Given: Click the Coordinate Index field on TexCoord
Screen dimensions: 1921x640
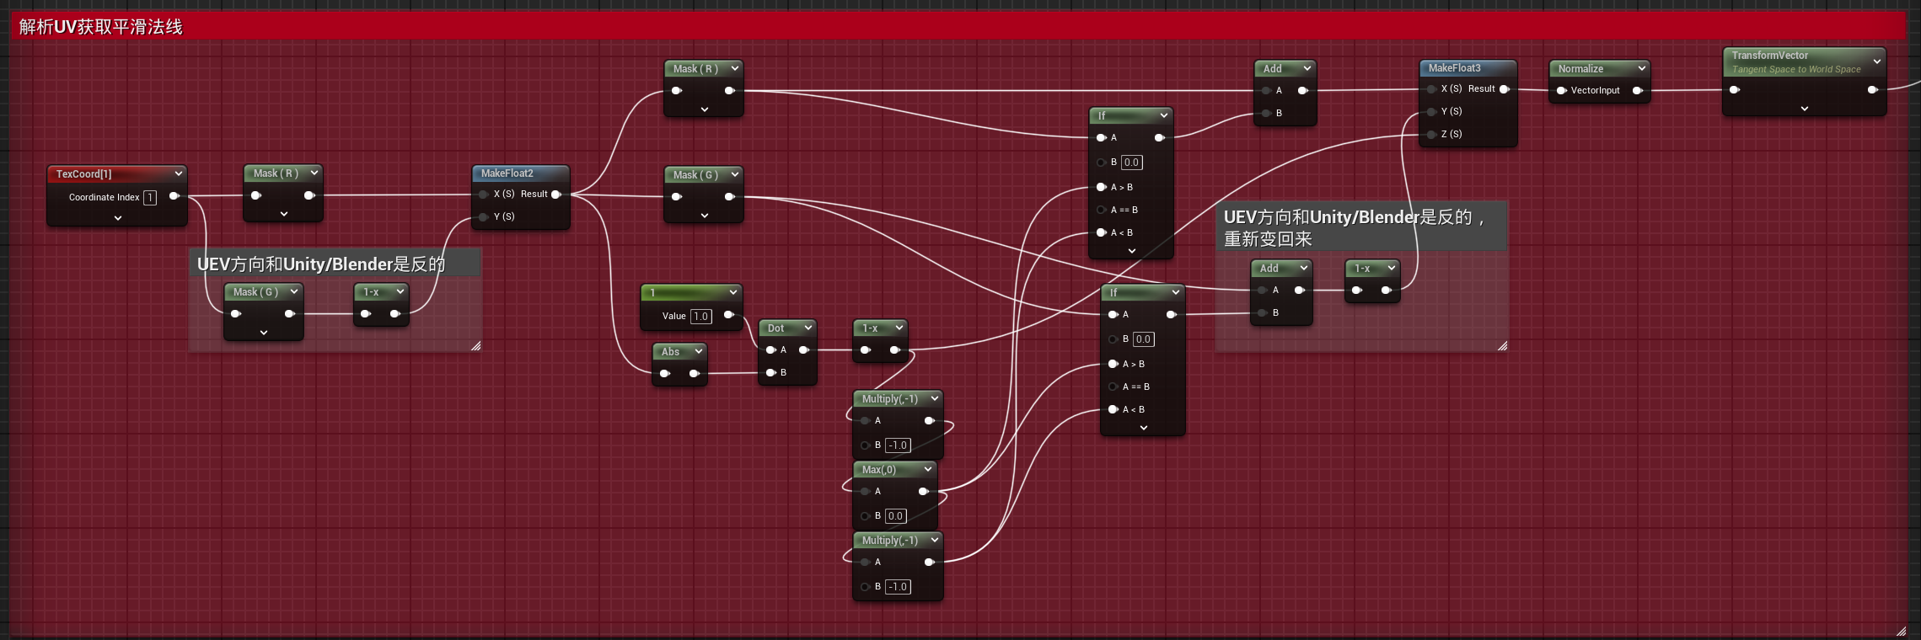Looking at the screenshot, I should click(150, 198).
